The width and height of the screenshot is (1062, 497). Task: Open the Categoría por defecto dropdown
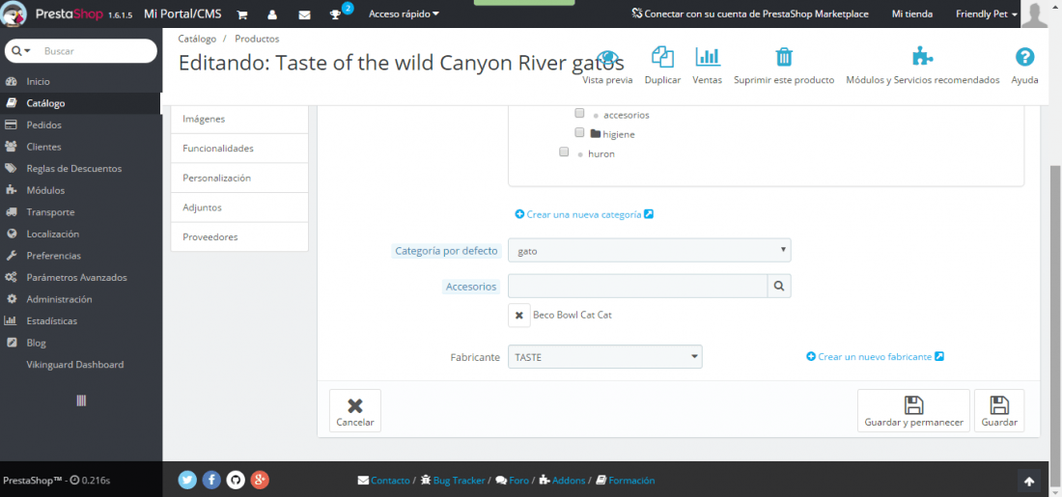coord(650,251)
